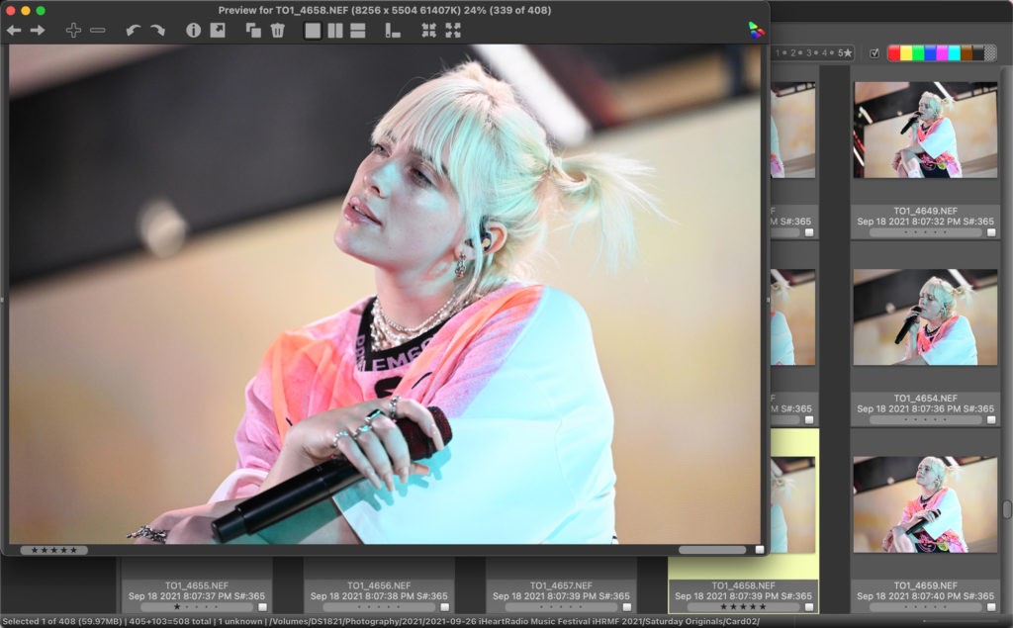1013x628 pixels.
Task: Open the photo info panel
Action: [x=193, y=31]
